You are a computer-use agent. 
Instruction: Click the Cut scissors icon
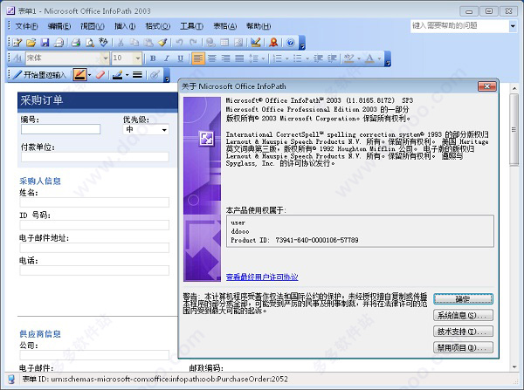pos(121,43)
